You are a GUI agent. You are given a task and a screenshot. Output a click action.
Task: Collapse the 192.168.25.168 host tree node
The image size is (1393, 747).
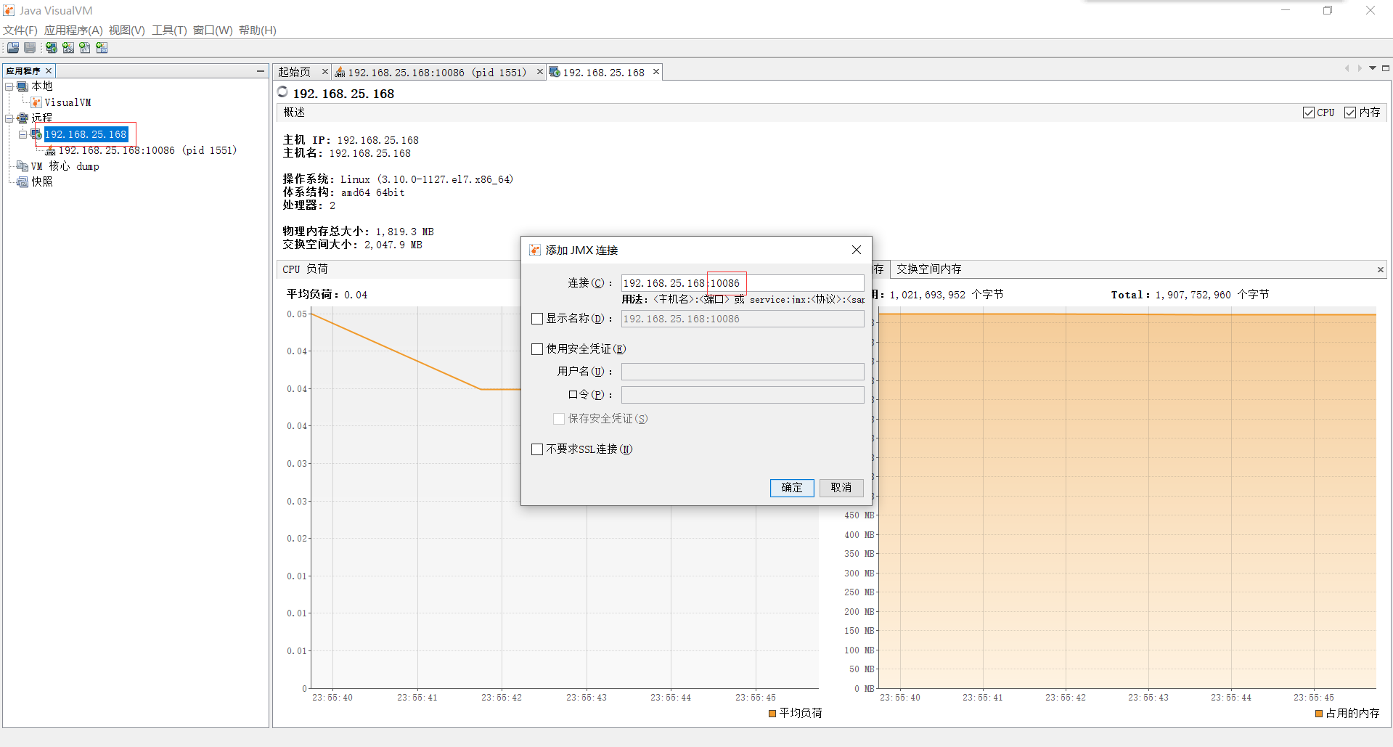23,134
